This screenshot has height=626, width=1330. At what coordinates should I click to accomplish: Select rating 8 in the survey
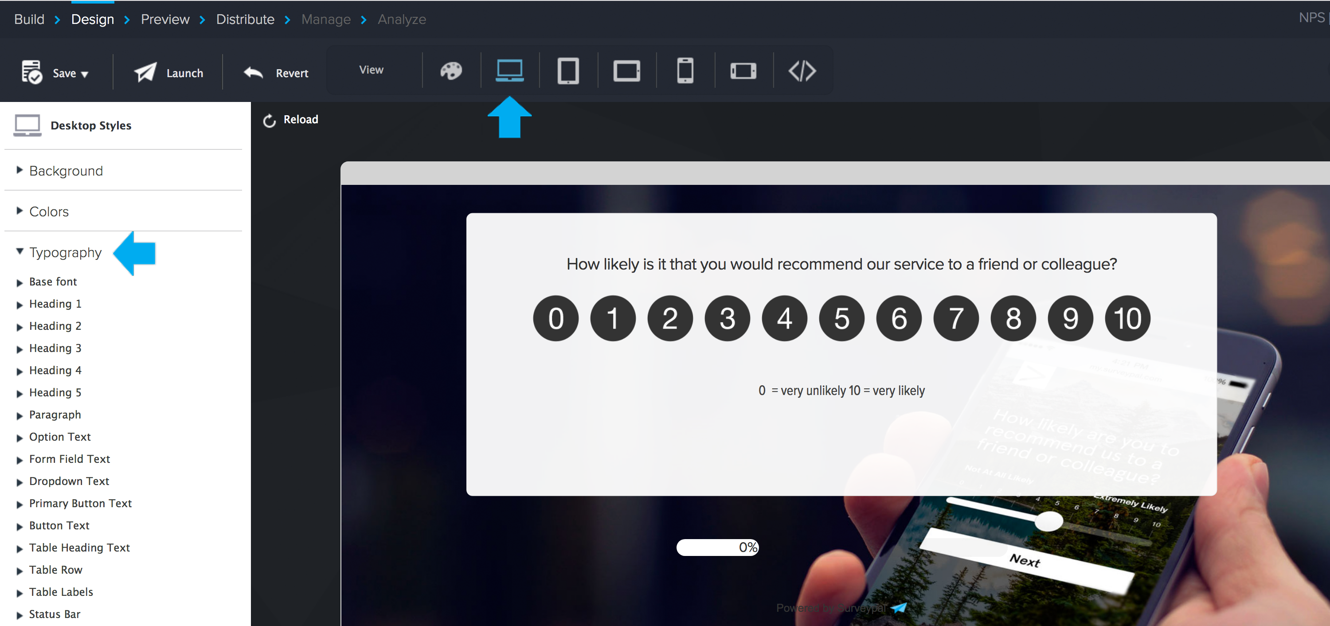coord(1013,318)
